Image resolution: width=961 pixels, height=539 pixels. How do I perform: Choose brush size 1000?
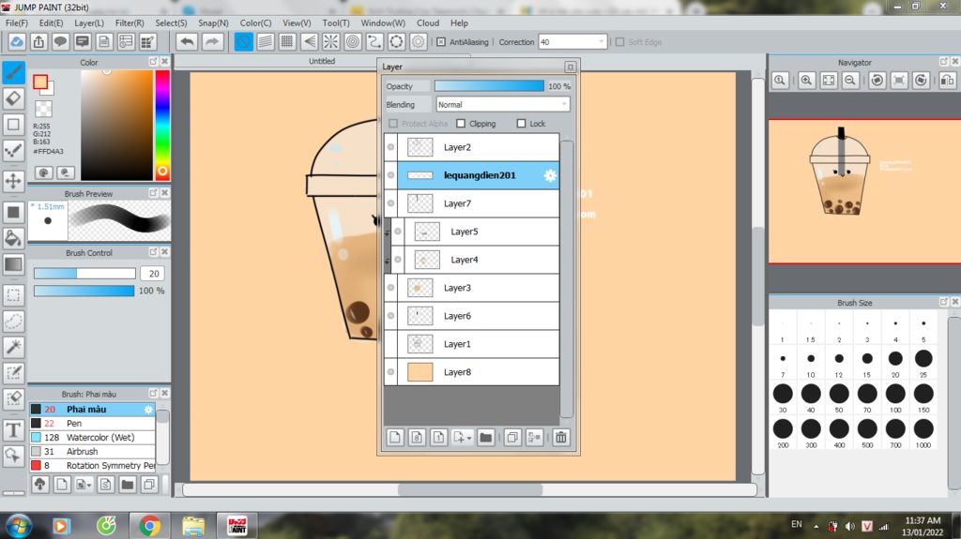(923, 432)
